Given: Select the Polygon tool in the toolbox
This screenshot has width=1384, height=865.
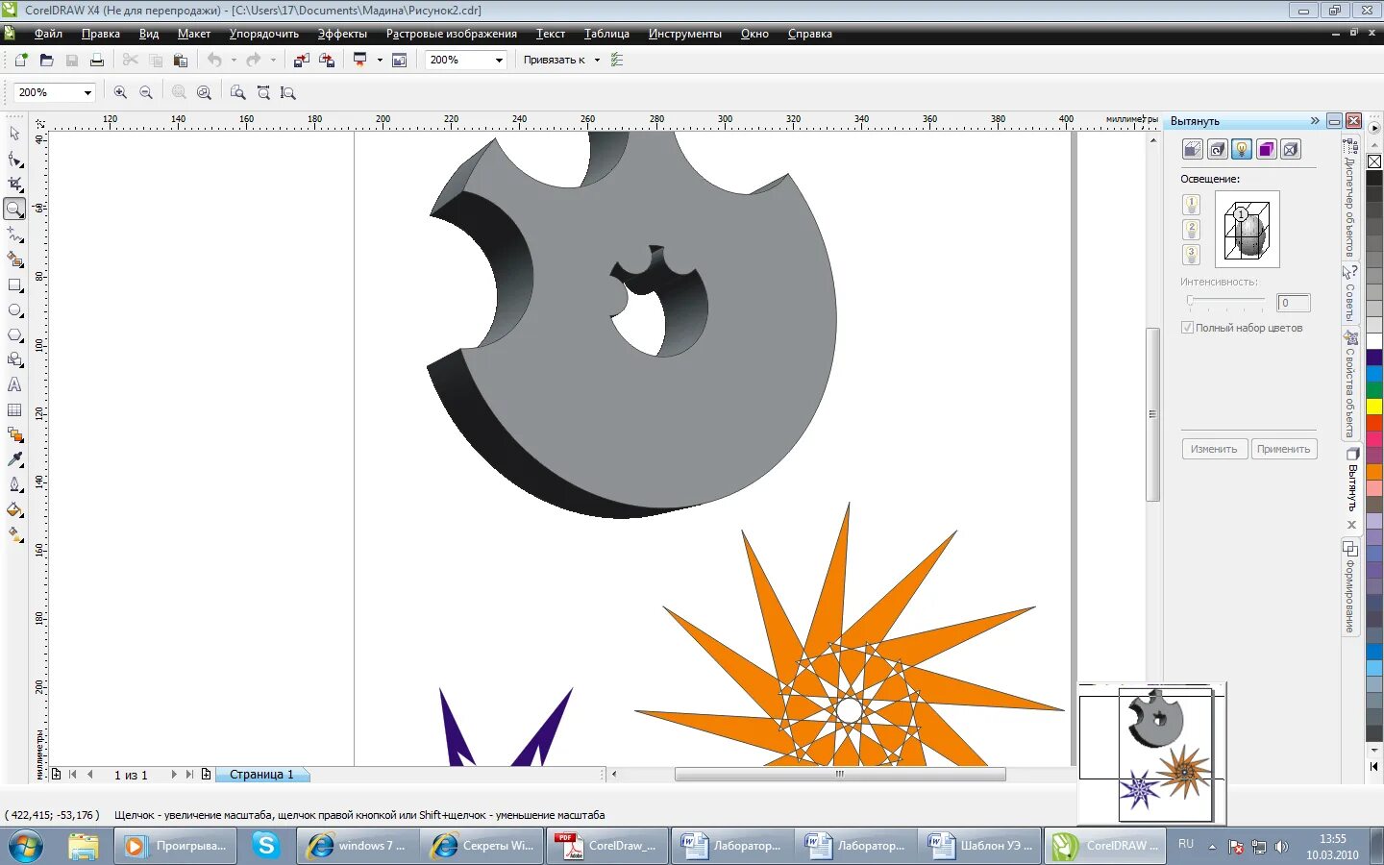Looking at the screenshot, I should click(x=14, y=335).
